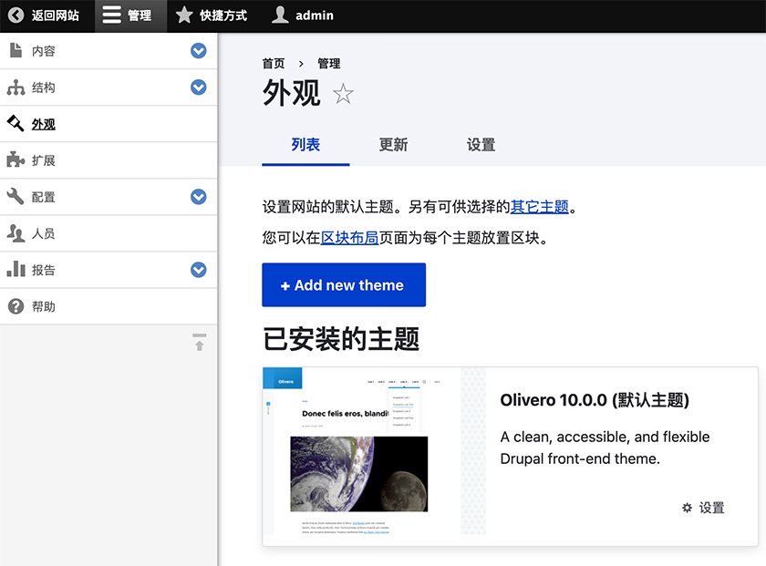Expand the 配置 submenu chevron
The image size is (766, 566).
point(198,197)
